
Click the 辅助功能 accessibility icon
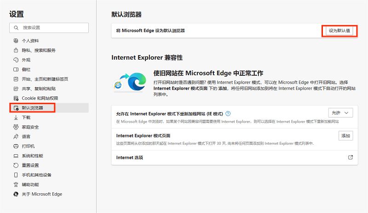pos(16,185)
